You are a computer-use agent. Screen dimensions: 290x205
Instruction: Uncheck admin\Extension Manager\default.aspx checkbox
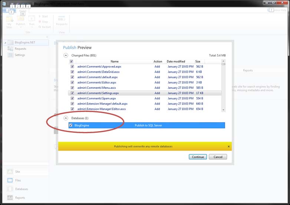[x=72, y=103]
